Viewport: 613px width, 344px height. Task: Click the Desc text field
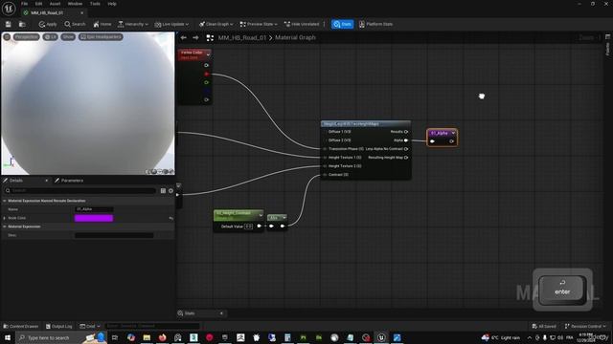114,235
